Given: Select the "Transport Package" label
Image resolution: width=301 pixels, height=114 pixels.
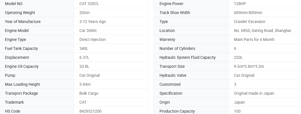Looking at the screenshot, I should [21, 94].
